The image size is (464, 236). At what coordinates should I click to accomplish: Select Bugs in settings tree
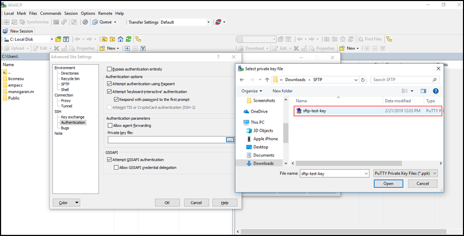(65, 128)
